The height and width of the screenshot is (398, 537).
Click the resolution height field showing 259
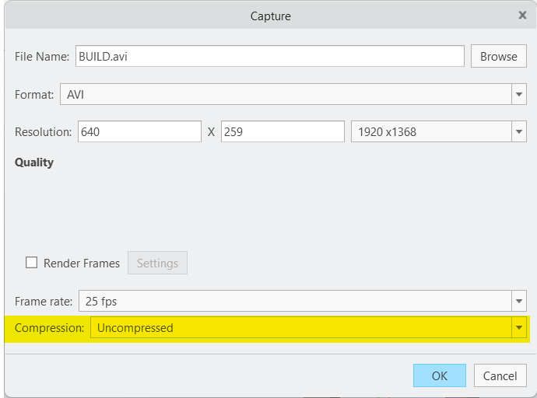(x=282, y=132)
